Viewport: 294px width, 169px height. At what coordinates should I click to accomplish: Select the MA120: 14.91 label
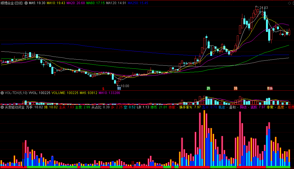pyautogui.click(x=116, y=3)
